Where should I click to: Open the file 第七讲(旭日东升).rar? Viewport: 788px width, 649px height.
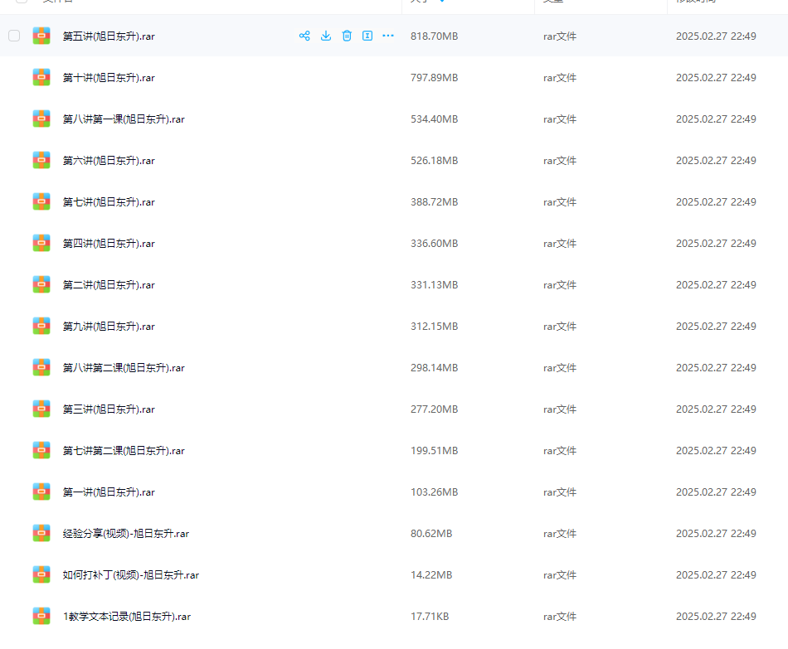point(109,202)
